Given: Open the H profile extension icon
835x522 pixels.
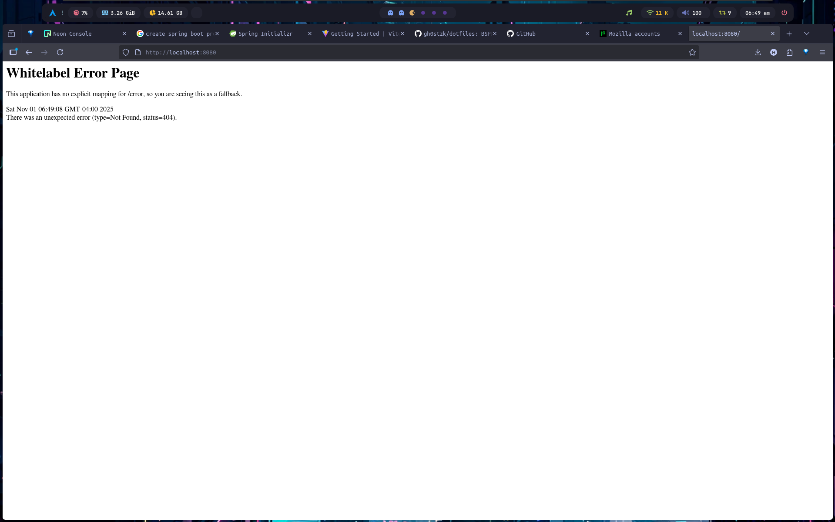Looking at the screenshot, I should (773, 52).
